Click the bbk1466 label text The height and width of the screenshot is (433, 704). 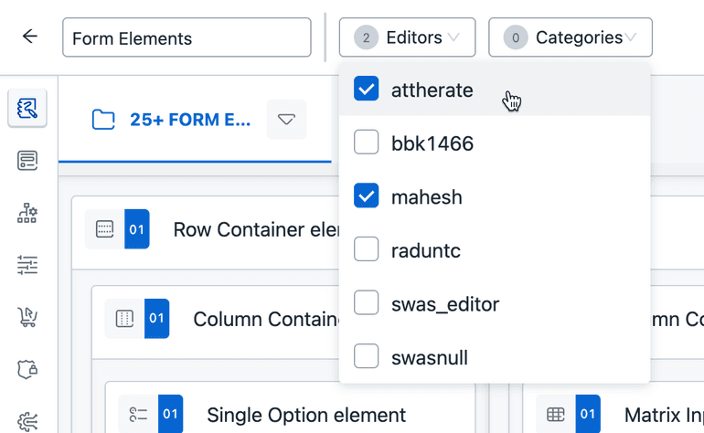click(432, 143)
